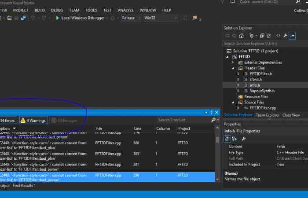Open the ANALYZE menu
Screen dimensions: 308x198
pos(125,10)
